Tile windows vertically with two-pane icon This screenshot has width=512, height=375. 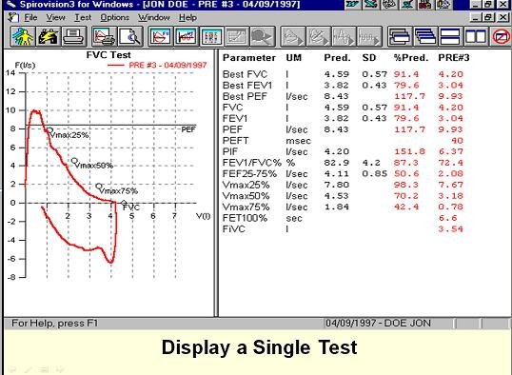click(x=476, y=36)
